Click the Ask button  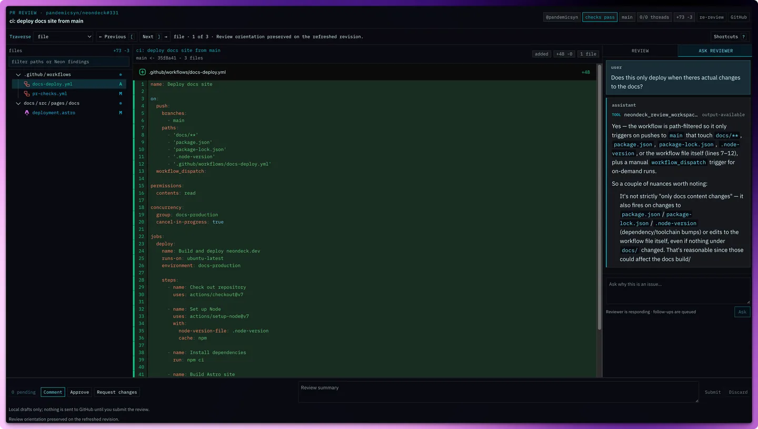(742, 312)
